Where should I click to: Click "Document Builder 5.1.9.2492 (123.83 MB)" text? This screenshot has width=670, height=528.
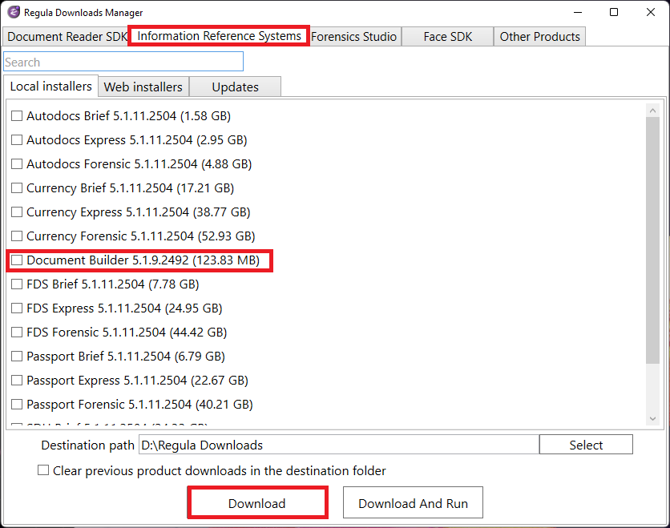[143, 260]
